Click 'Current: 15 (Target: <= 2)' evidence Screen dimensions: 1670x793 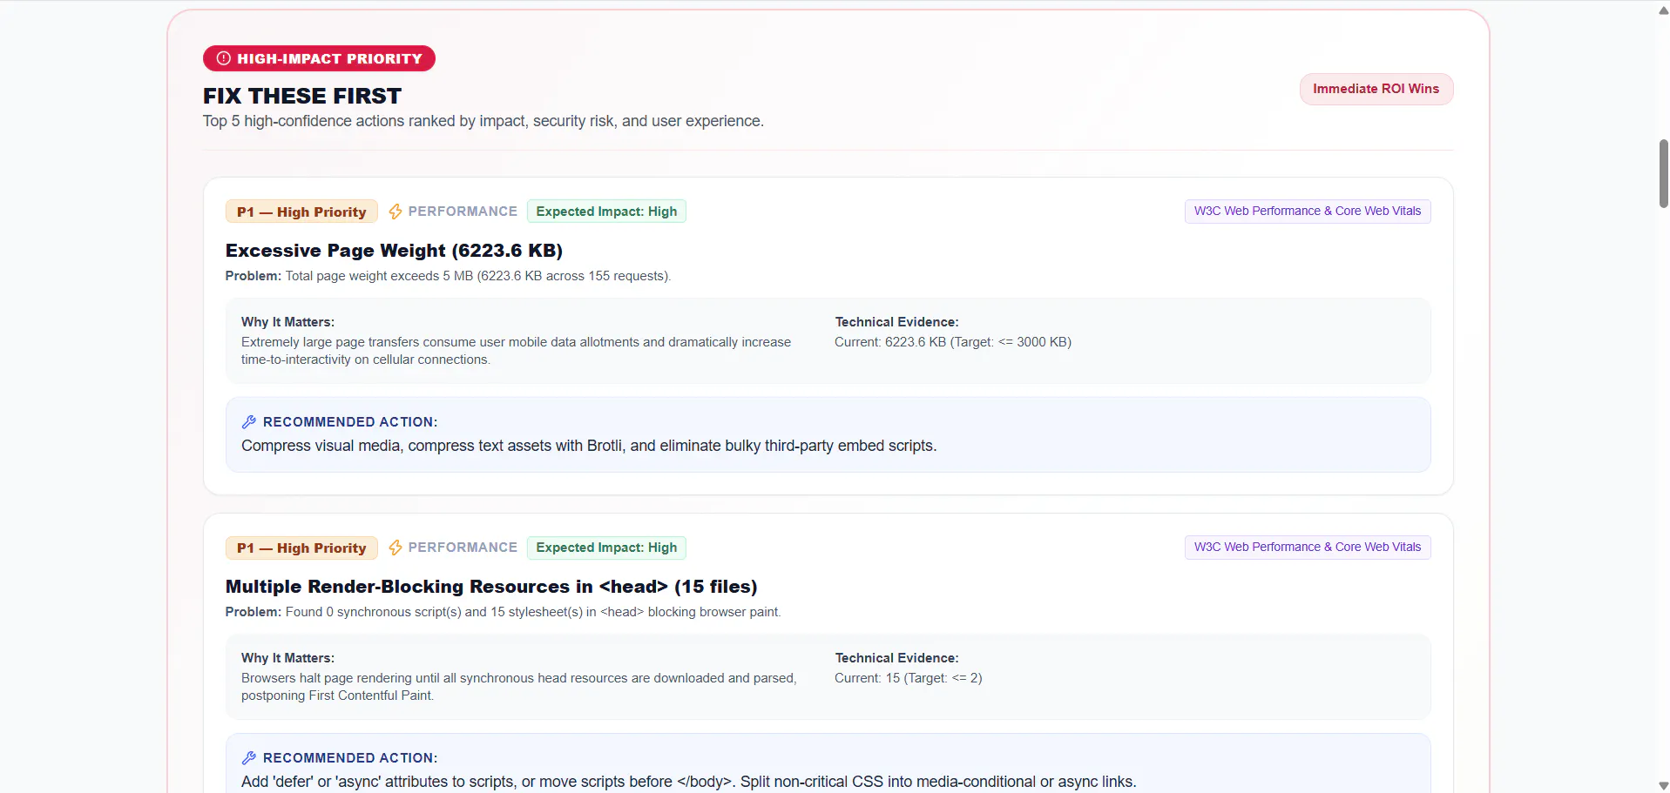click(908, 678)
